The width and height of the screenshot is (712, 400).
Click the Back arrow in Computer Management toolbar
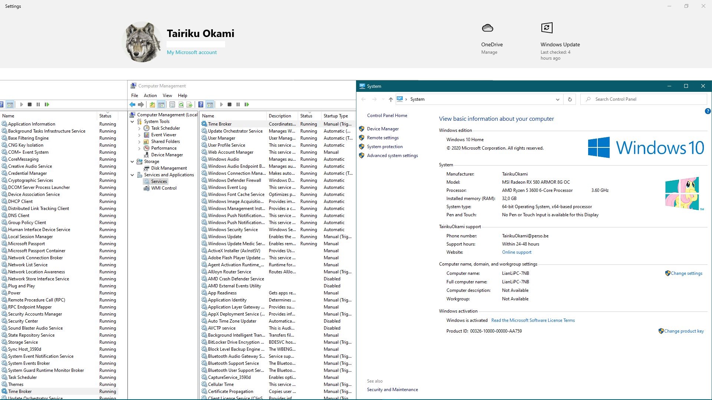coord(132,104)
